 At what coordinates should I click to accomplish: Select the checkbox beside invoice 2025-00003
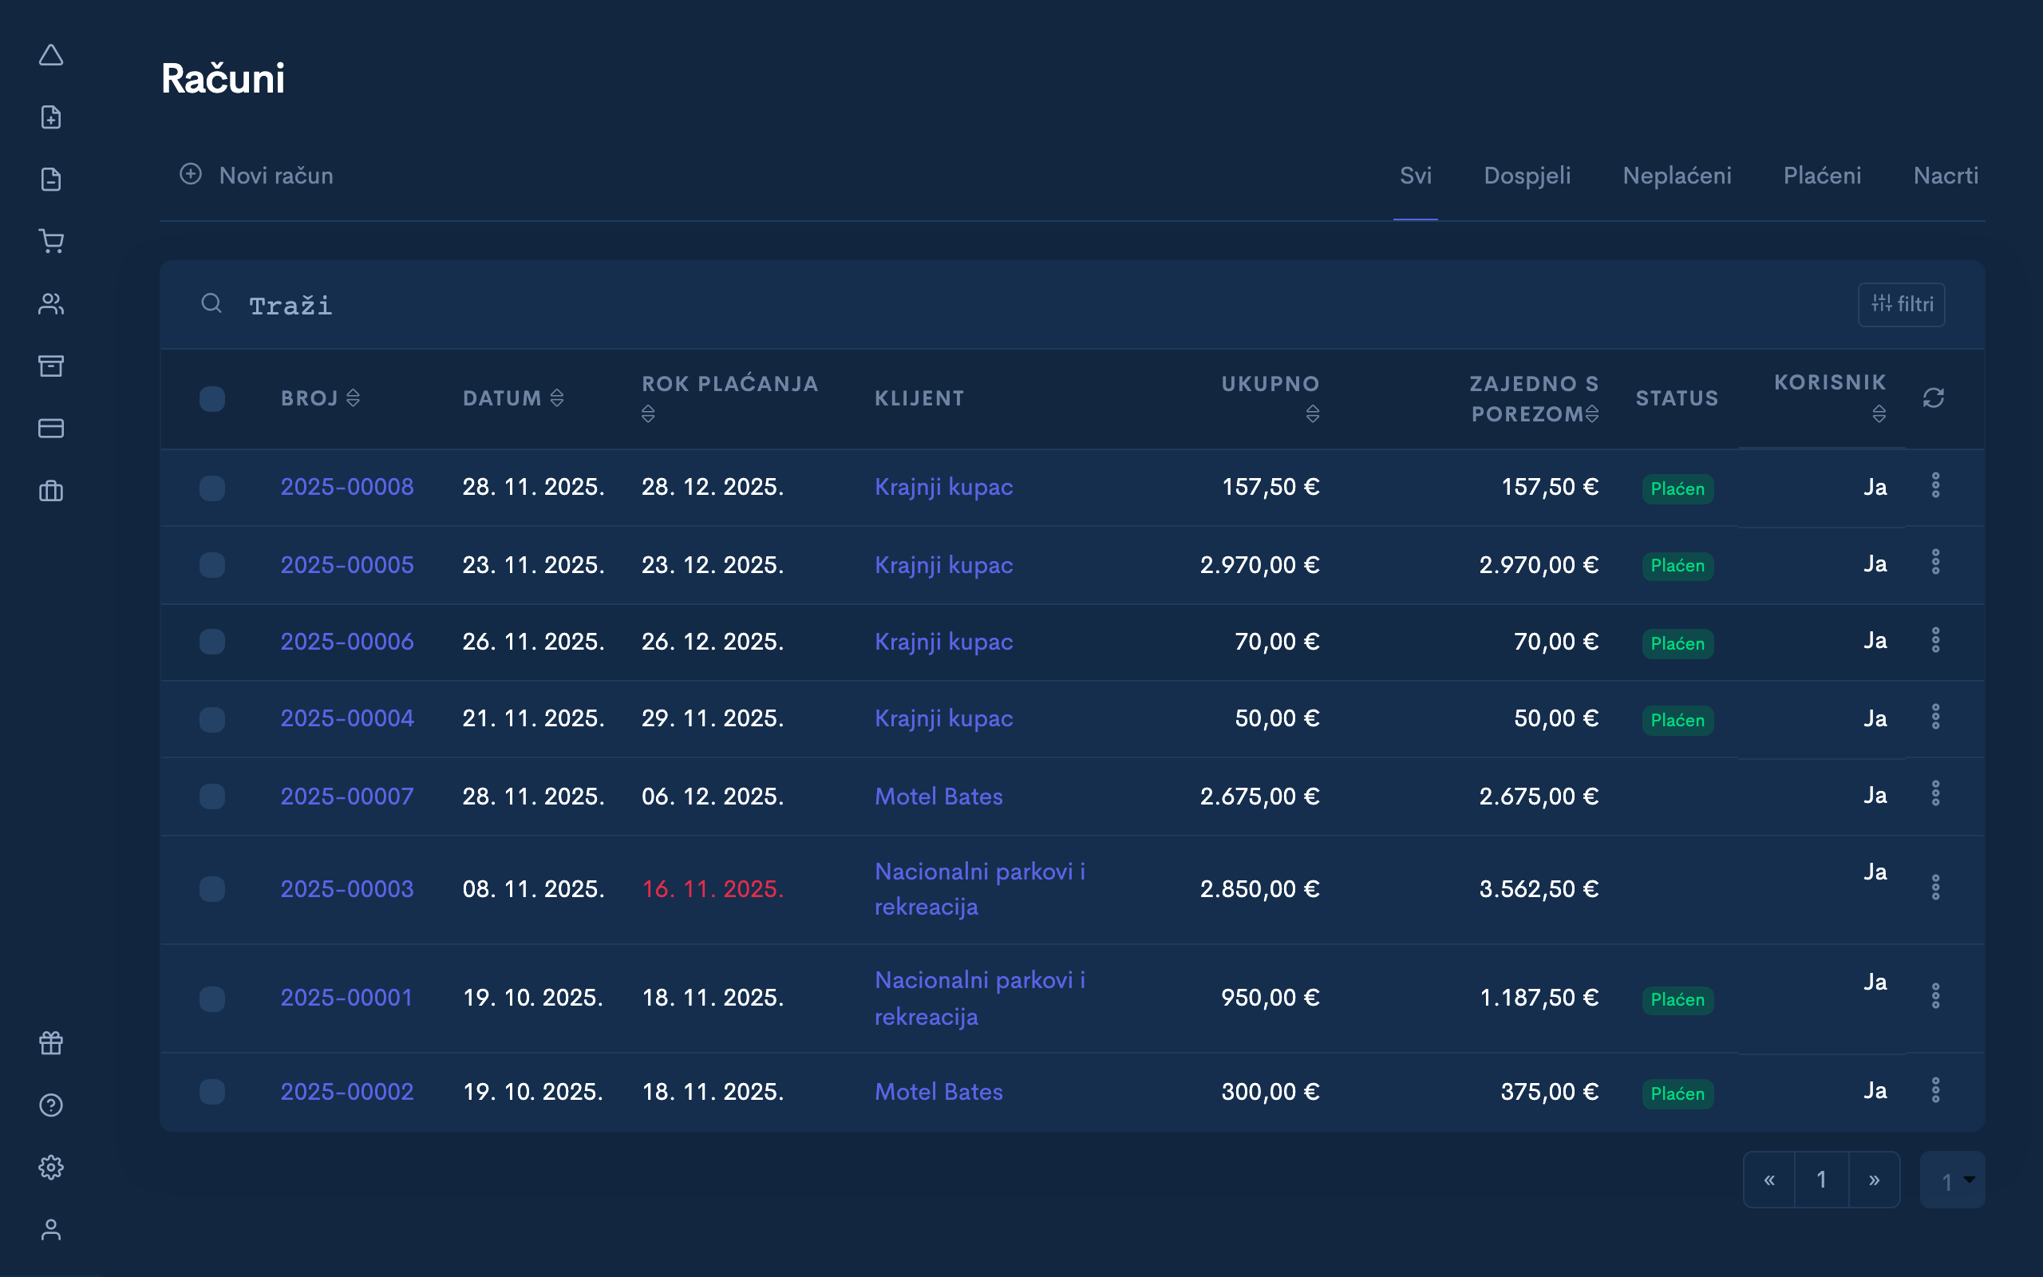[x=212, y=888]
